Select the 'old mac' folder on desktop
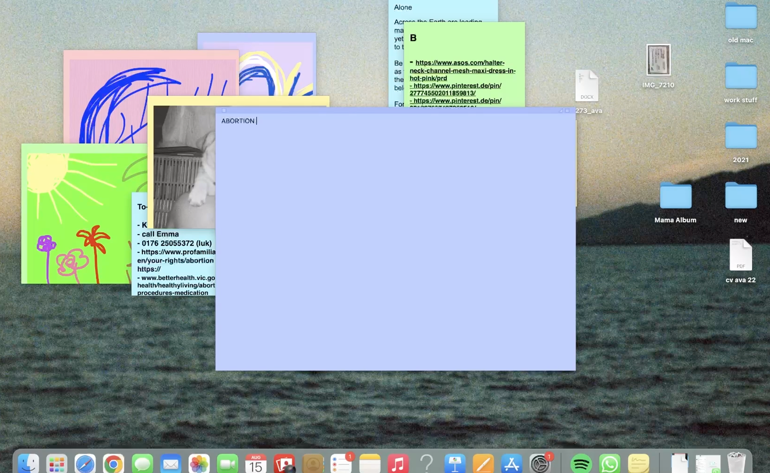The width and height of the screenshot is (770, 473). click(740, 22)
